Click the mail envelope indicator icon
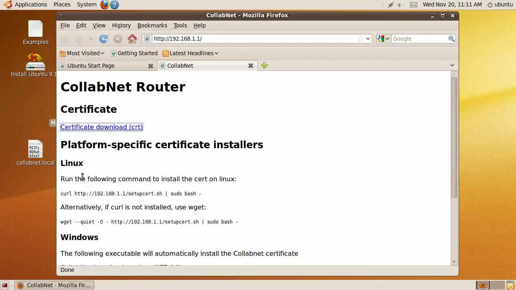516x290 pixels. pos(414,4)
